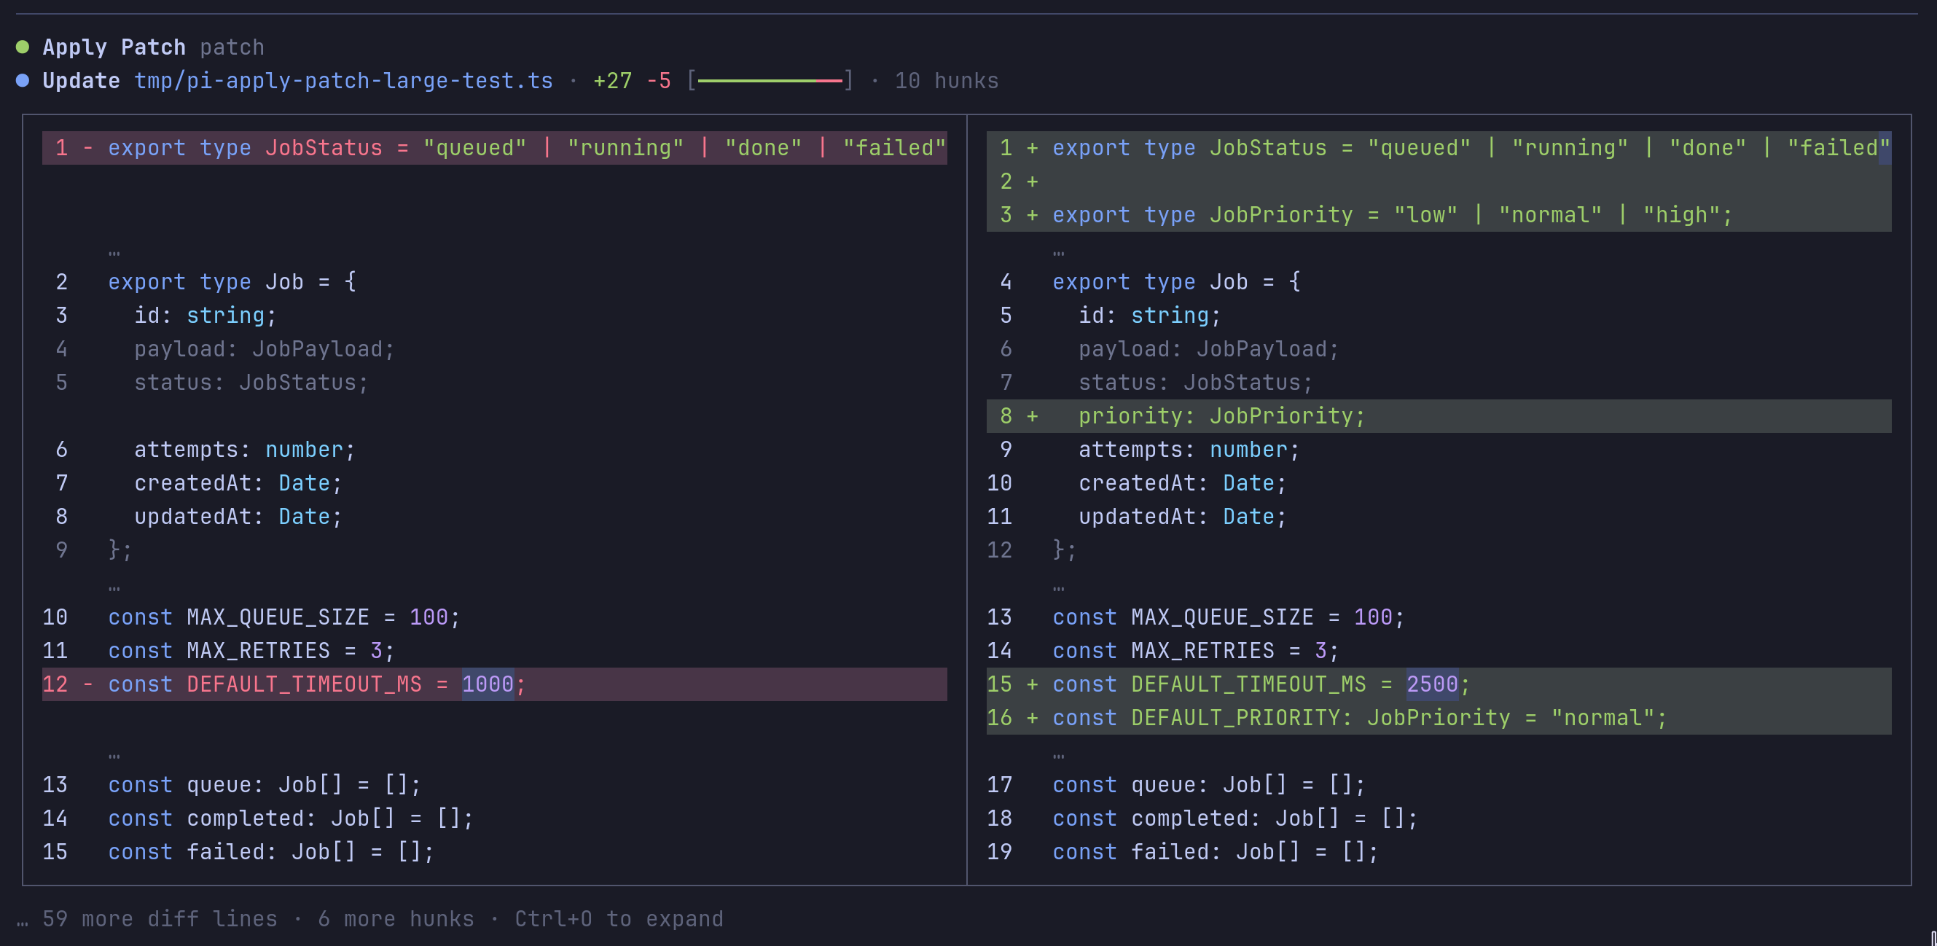Click 'id: string;' in the left pane
The height and width of the screenshot is (946, 1937).
206,316
